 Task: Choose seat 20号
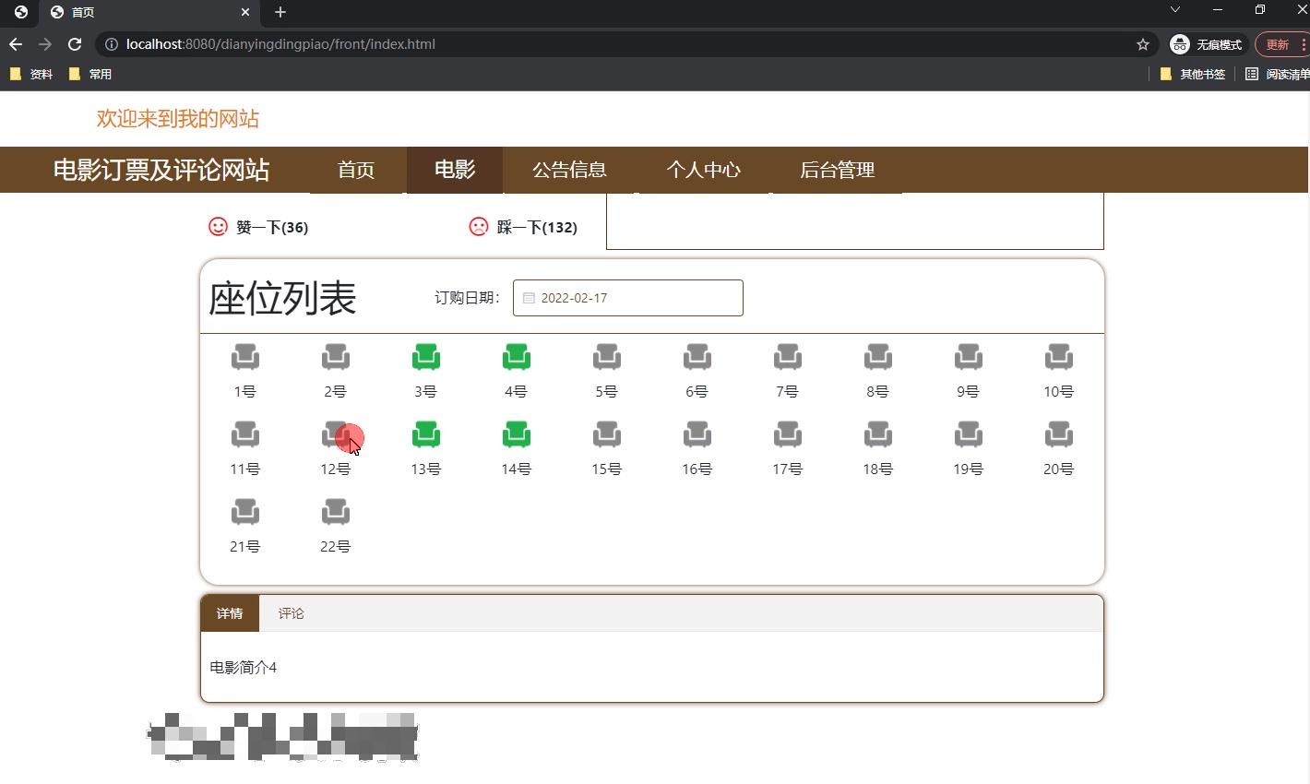coord(1059,434)
